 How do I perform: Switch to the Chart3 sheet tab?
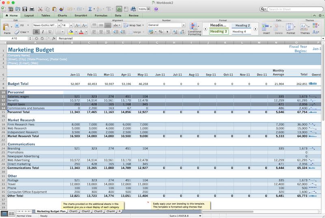[98, 212]
